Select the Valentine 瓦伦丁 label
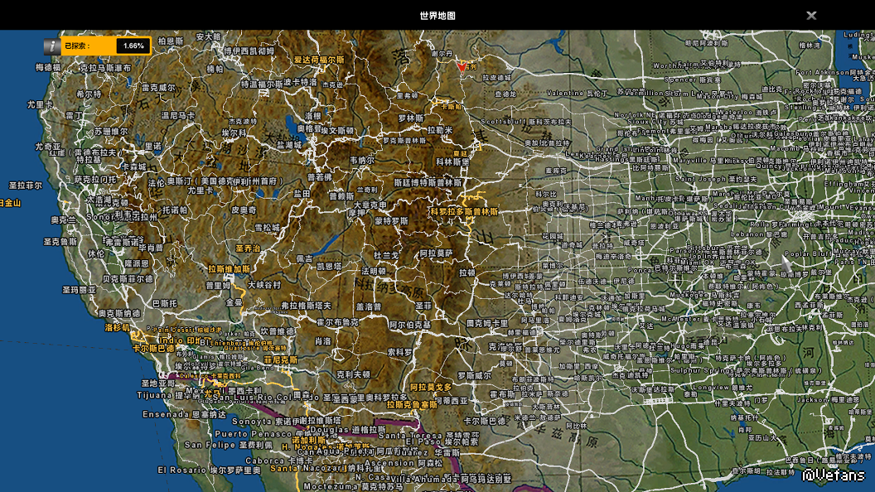Image resolution: width=875 pixels, height=492 pixels. (578, 93)
